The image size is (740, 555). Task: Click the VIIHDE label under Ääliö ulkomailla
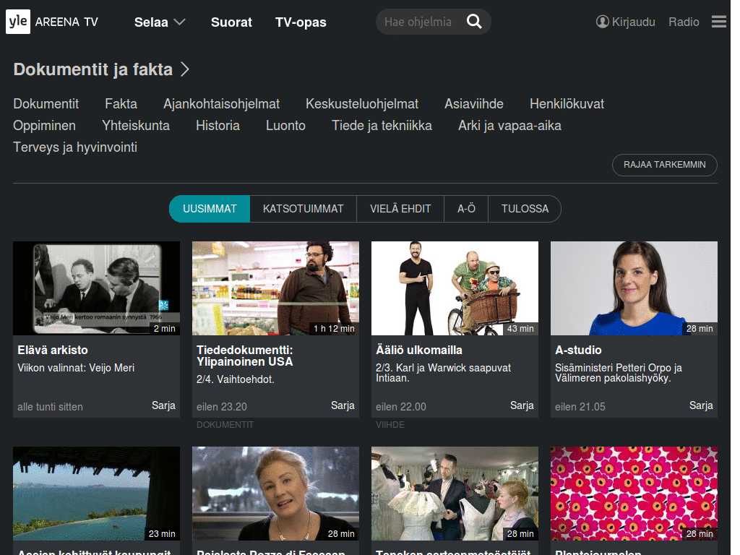390,425
